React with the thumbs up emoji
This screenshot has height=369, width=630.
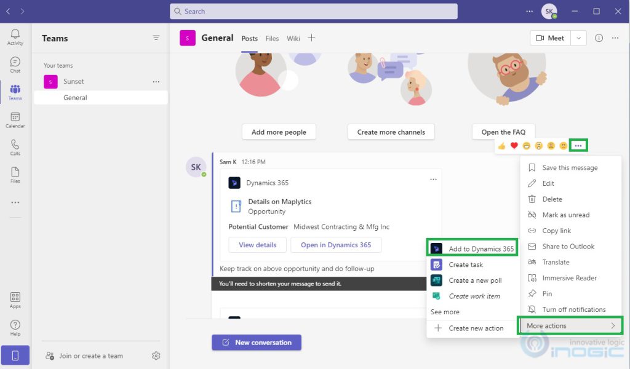click(x=501, y=146)
